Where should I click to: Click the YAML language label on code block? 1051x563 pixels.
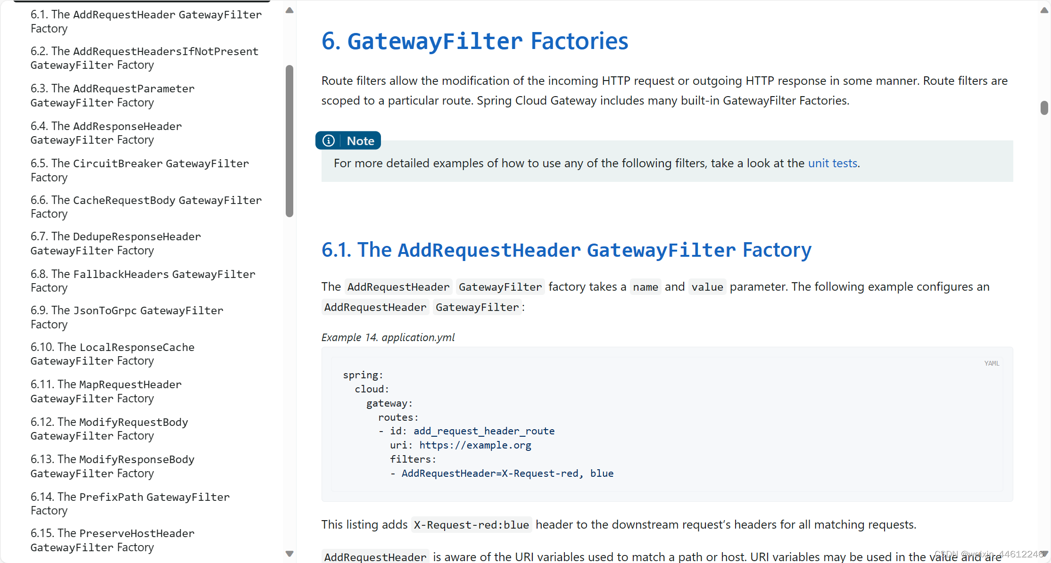[x=992, y=363]
